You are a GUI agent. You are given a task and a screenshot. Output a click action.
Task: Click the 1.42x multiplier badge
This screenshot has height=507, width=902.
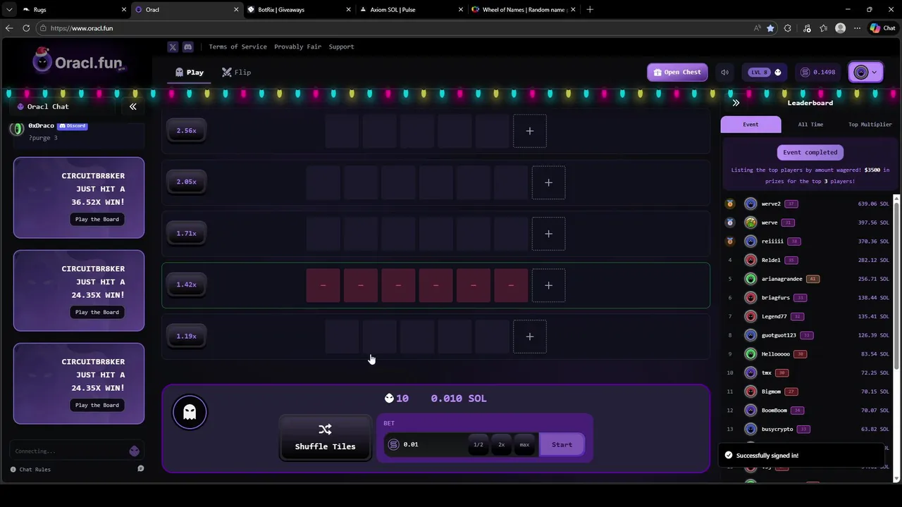pyautogui.click(x=186, y=285)
